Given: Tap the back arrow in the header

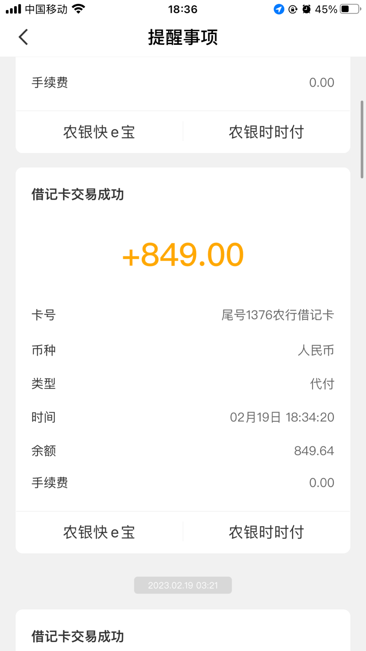Looking at the screenshot, I should tap(23, 37).
